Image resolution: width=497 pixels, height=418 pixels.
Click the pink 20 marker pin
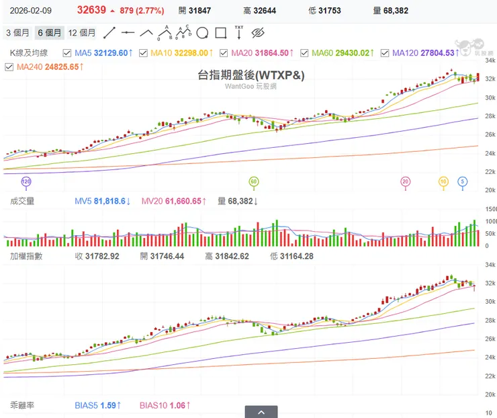(406, 183)
